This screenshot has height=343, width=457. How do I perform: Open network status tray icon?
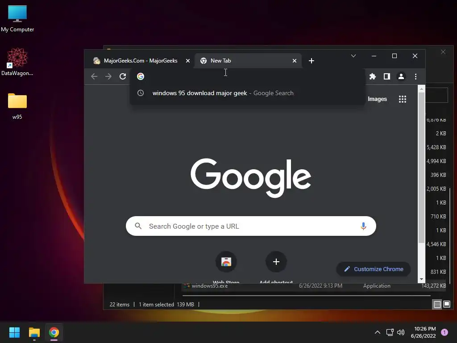click(390, 332)
